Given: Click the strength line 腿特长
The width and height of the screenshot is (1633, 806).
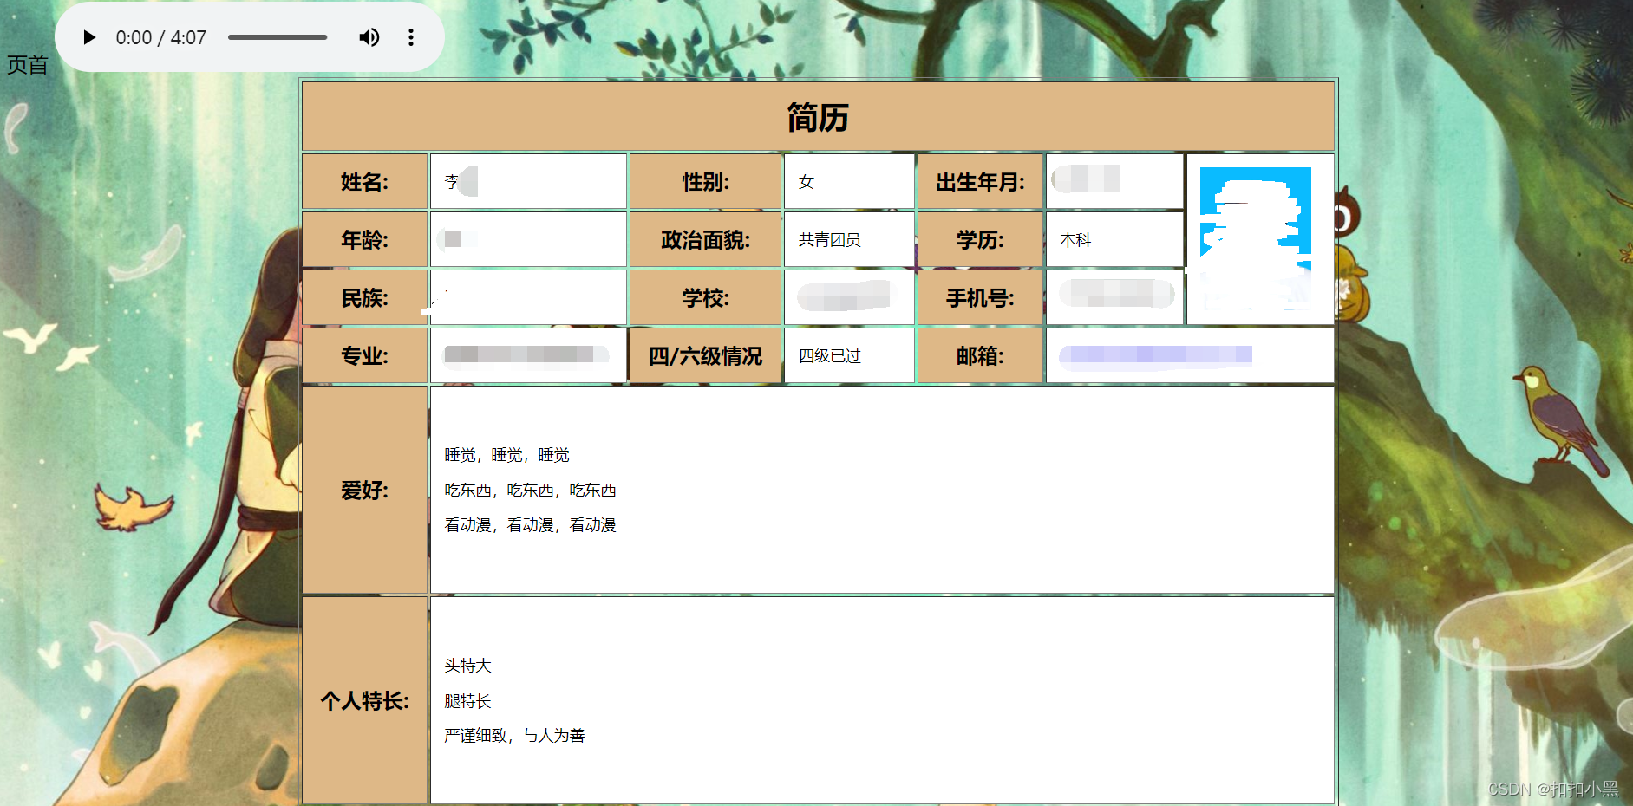Looking at the screenshot, I should pos(467,700).
